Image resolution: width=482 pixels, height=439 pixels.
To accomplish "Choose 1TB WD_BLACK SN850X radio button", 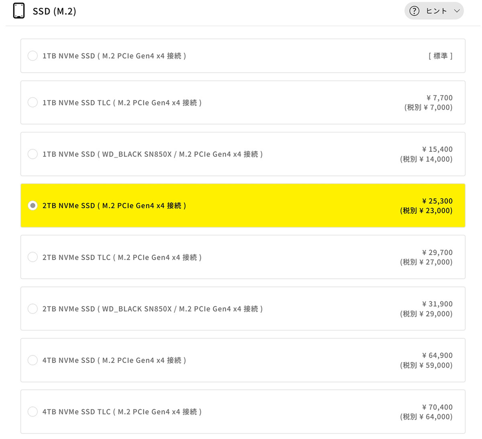I will (33, 154).
